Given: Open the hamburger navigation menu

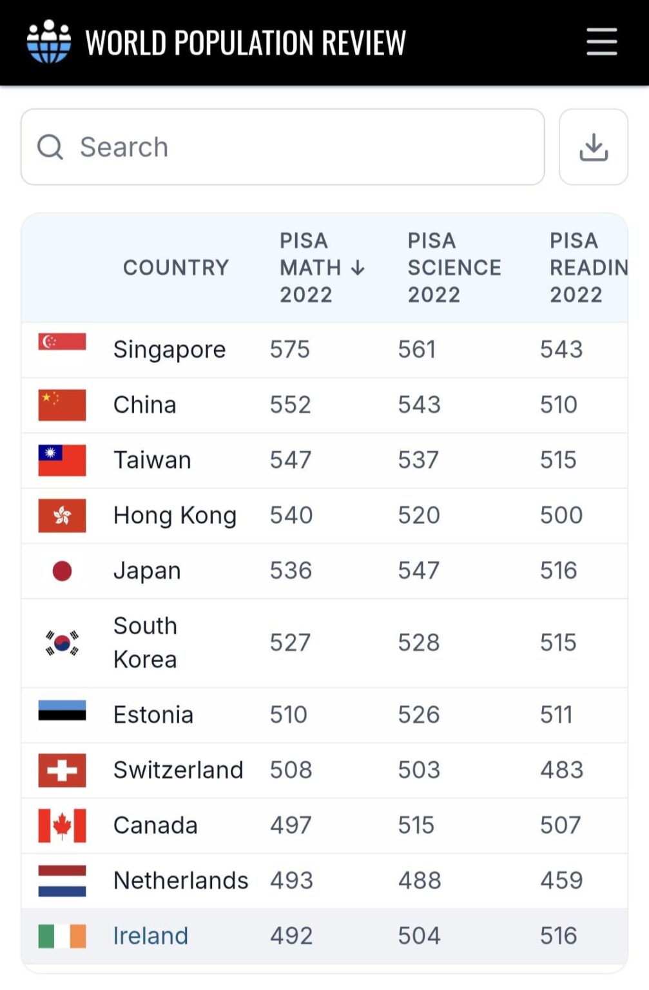Looking at the screenshot, I should 601,41.
